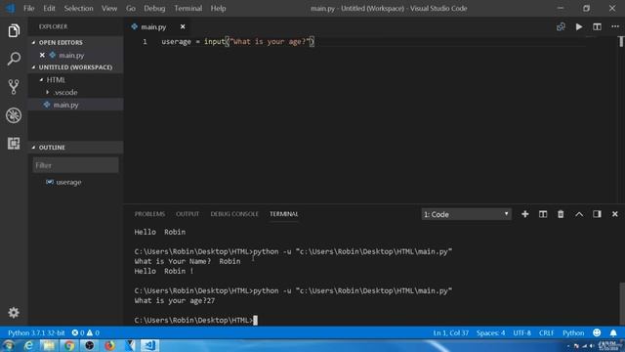
Task: Open the Windows Start button
Action: click(9, 345)
